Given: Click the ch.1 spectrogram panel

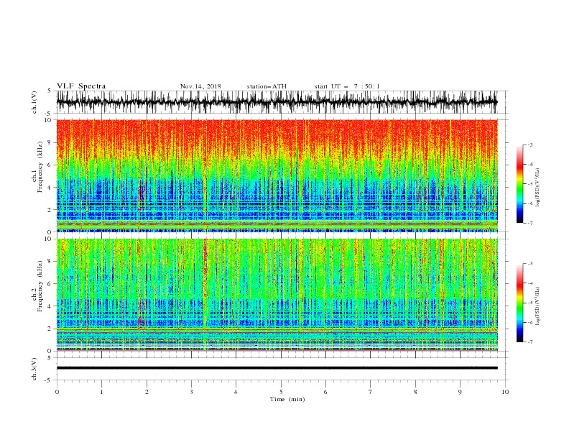Looking at the screenshot, I should (277, 175).
